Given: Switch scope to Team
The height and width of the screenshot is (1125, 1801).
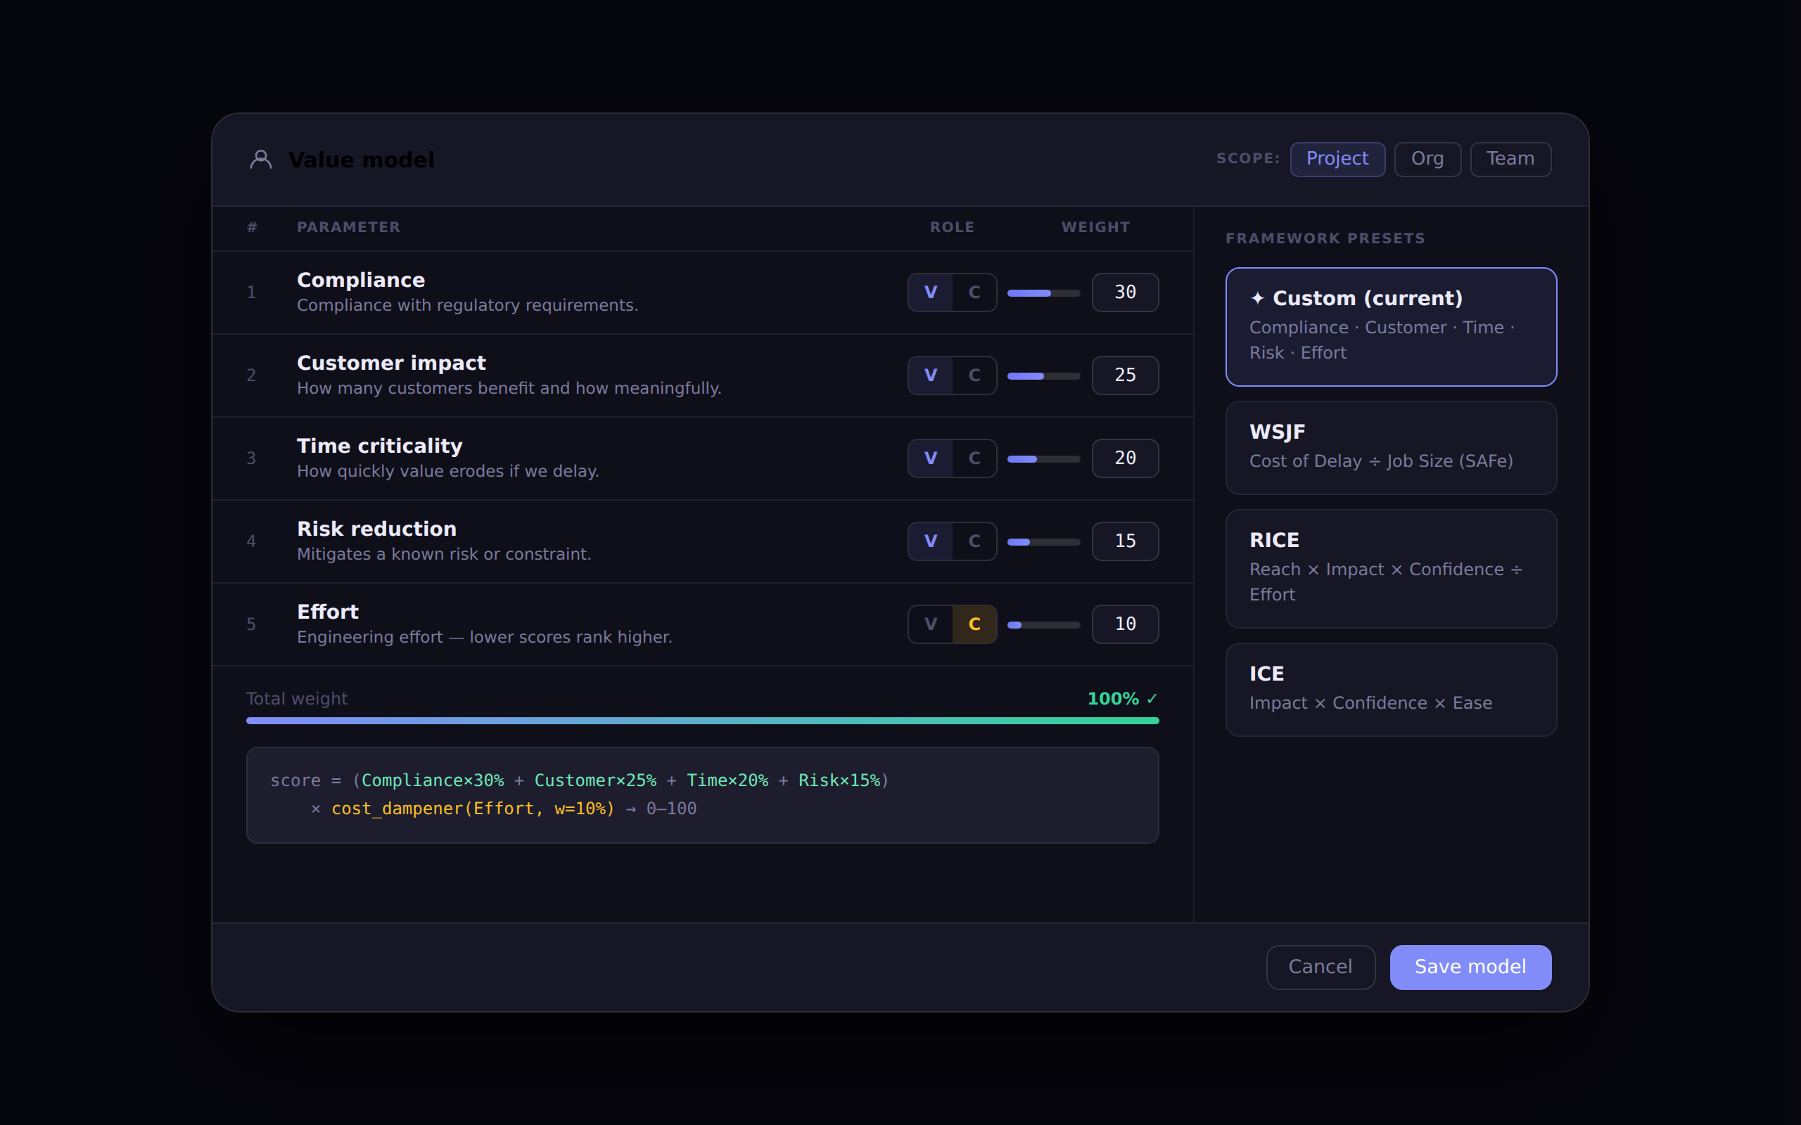Looking at the screenshot, I should coord(1510,159).
